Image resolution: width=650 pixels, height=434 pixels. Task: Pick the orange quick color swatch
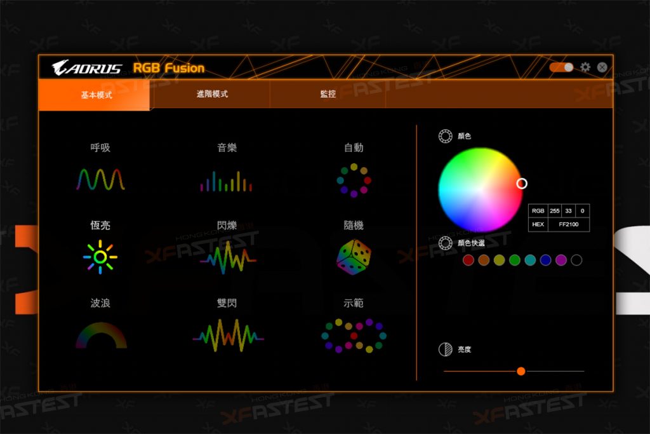(x=484, y=260)
